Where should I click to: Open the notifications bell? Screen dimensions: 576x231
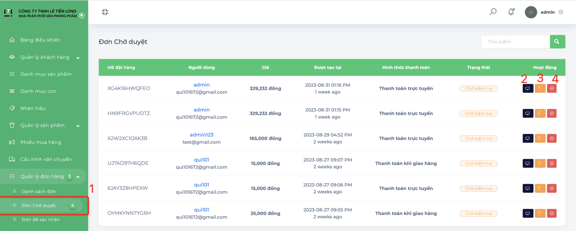click(x=511, y=12)
